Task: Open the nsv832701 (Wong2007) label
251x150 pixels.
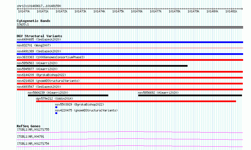Action: (x=34, y=45)
